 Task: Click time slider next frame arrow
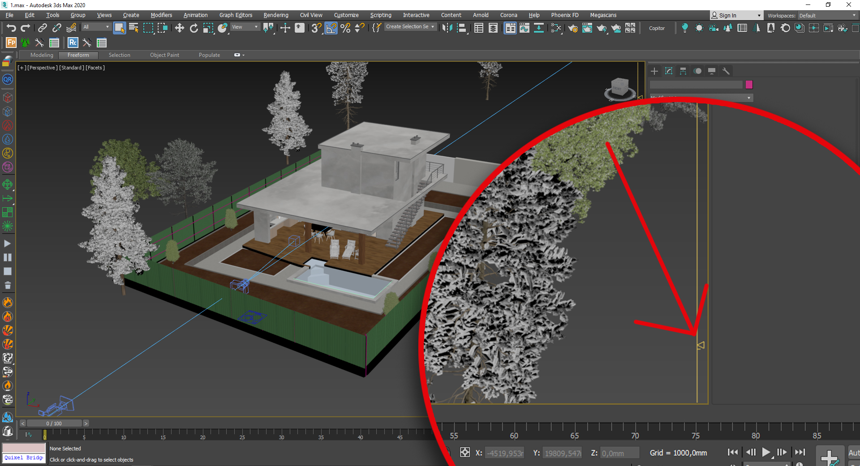click(86, 423)
